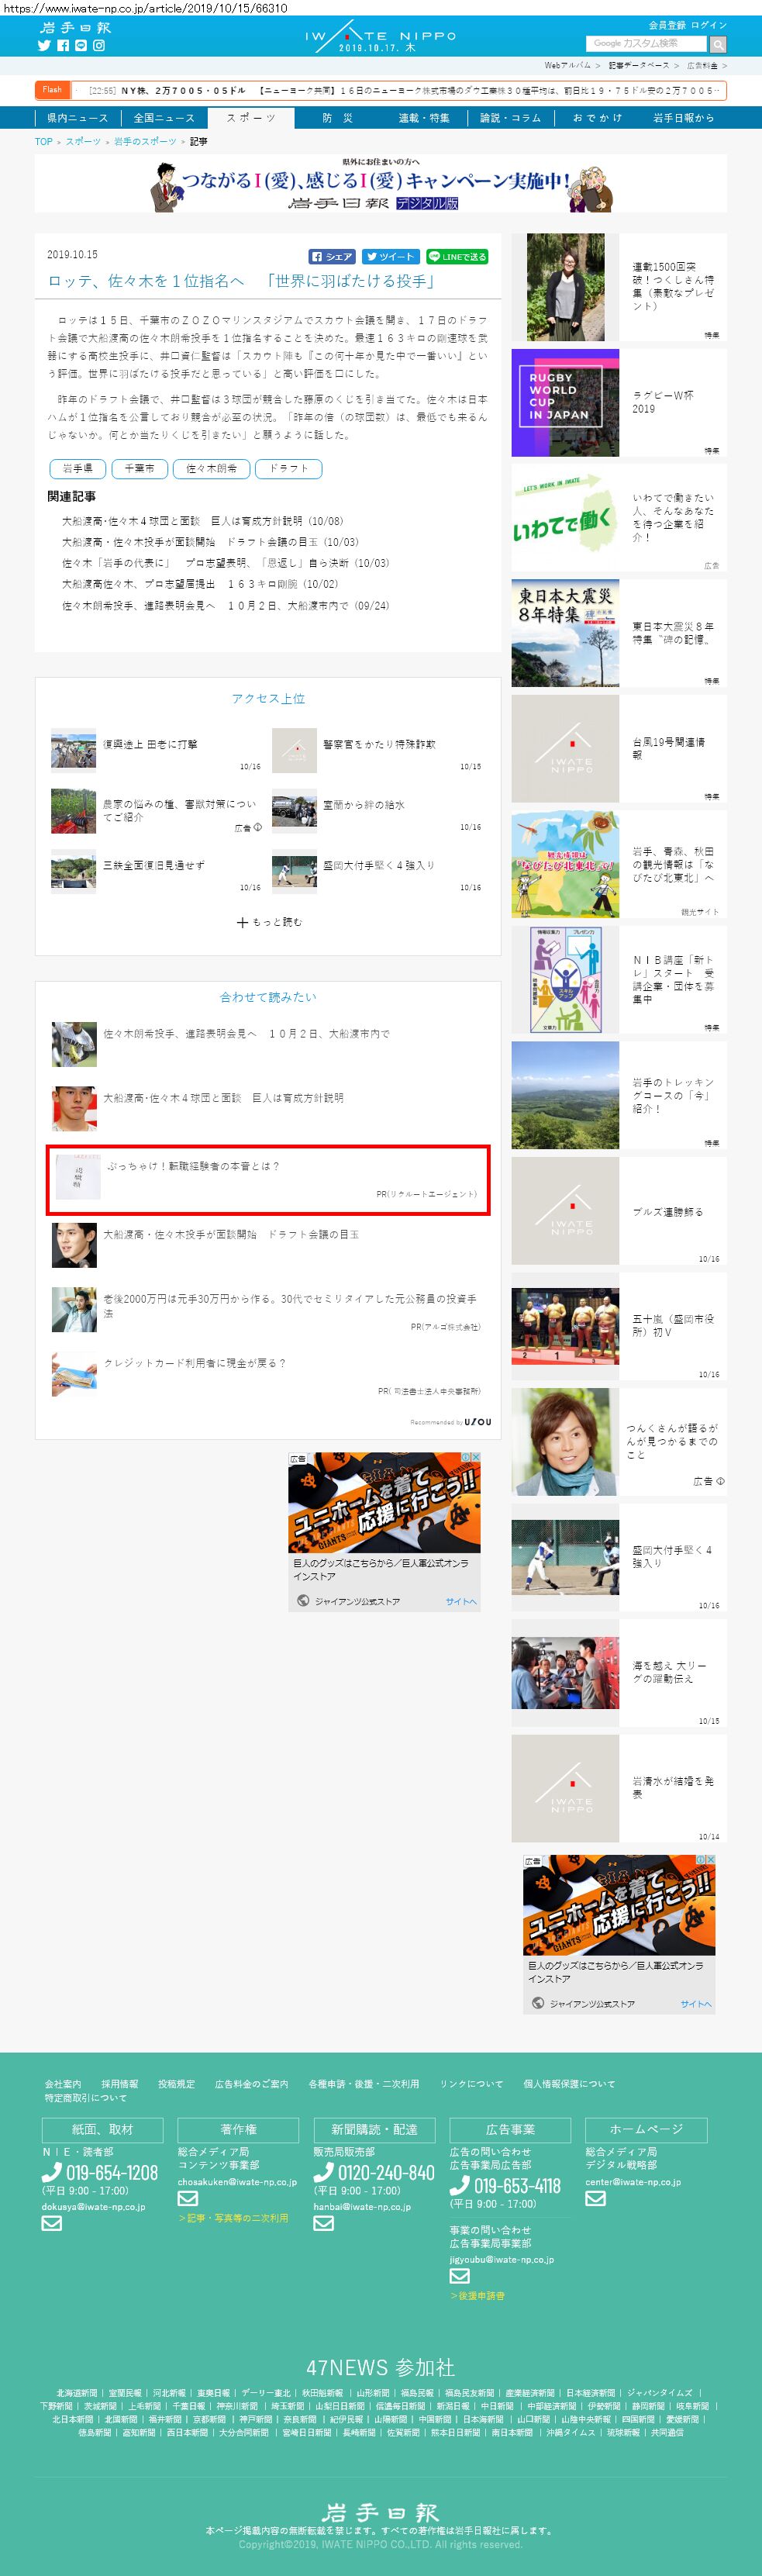The width and height of the screenshot is (762, 2576).
Task: Select the 県内ニュース menu
Action: coord(77,118)
